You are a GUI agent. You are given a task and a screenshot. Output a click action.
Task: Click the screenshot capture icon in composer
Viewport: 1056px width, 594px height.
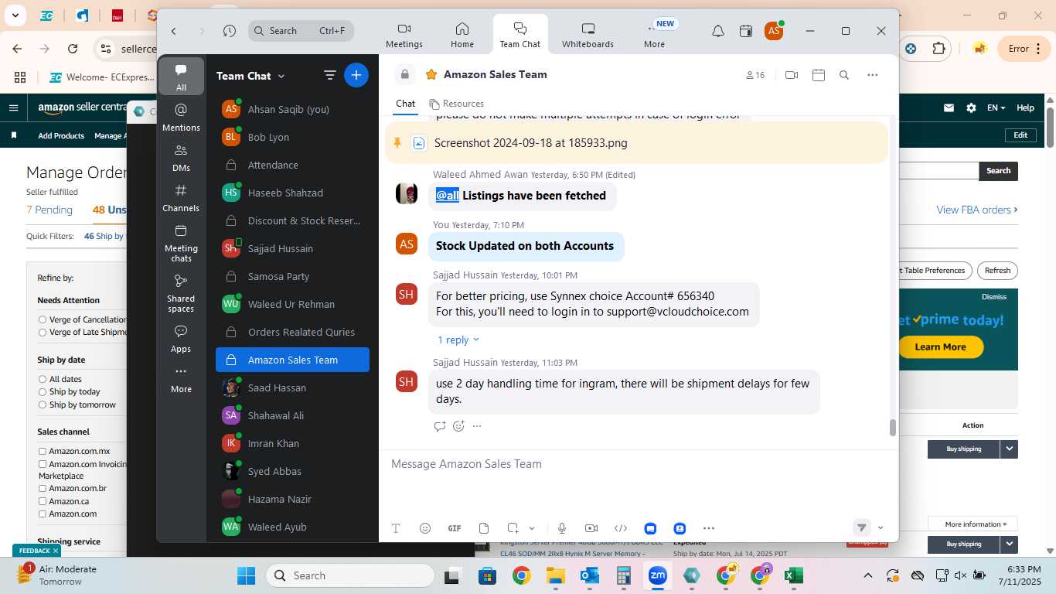(x=513, y=528)
